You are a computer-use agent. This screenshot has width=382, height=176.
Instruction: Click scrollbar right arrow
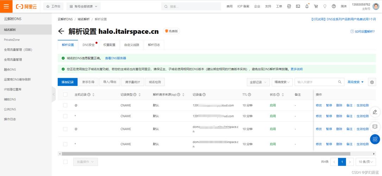tap(374, 154)
